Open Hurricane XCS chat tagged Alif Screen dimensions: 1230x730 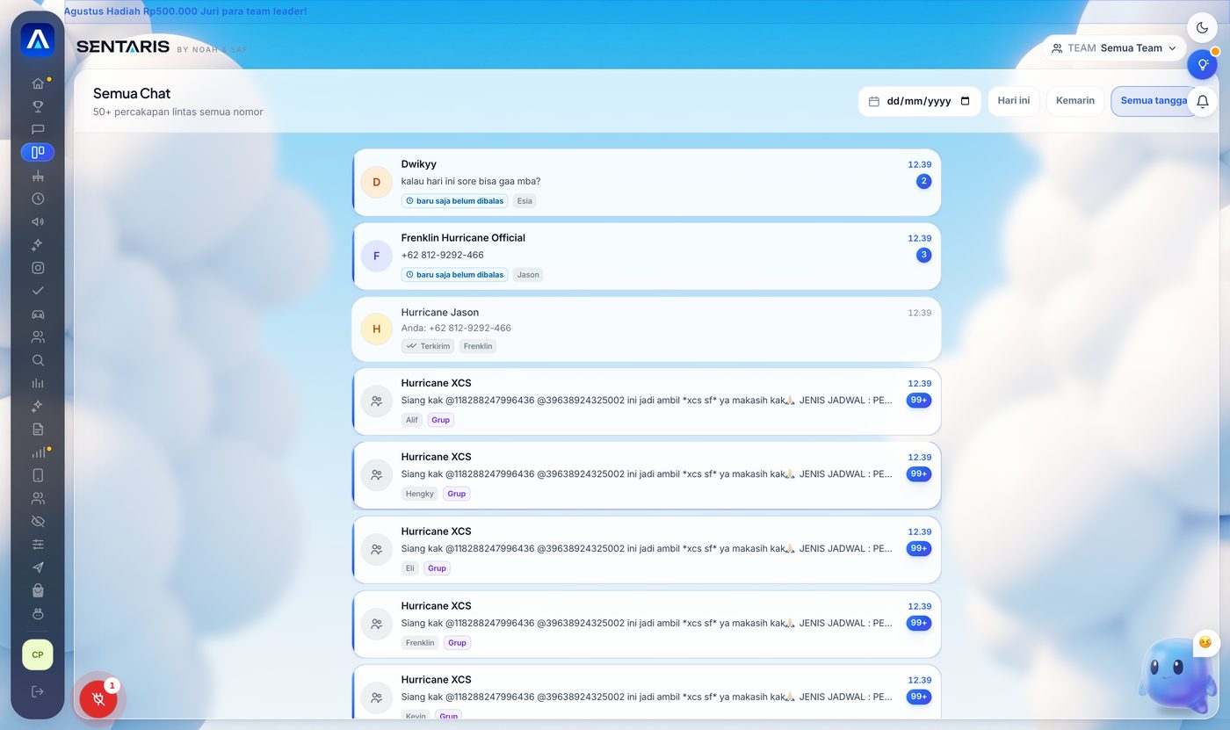click(x=647, y=401)
